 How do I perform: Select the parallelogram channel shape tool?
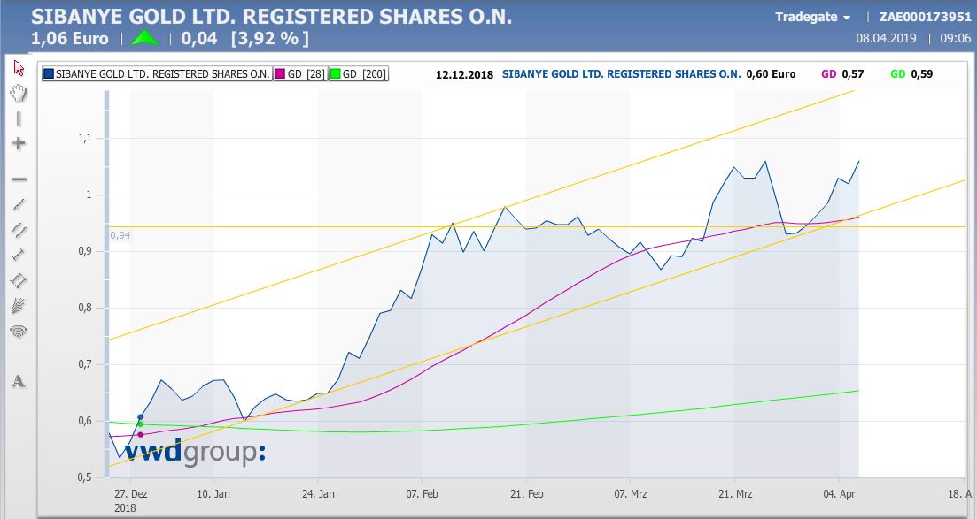(x=19, y=280)
